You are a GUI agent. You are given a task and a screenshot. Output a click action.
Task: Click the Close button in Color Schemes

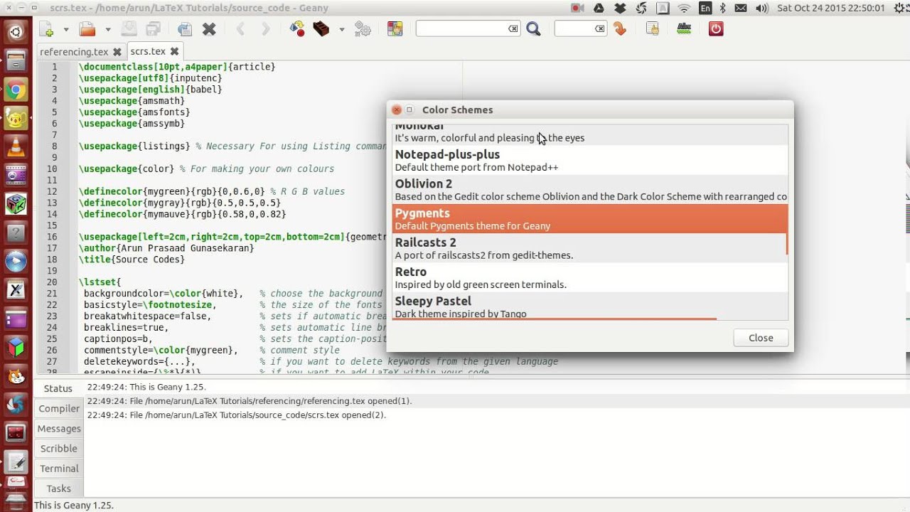[x=761, y=338]
